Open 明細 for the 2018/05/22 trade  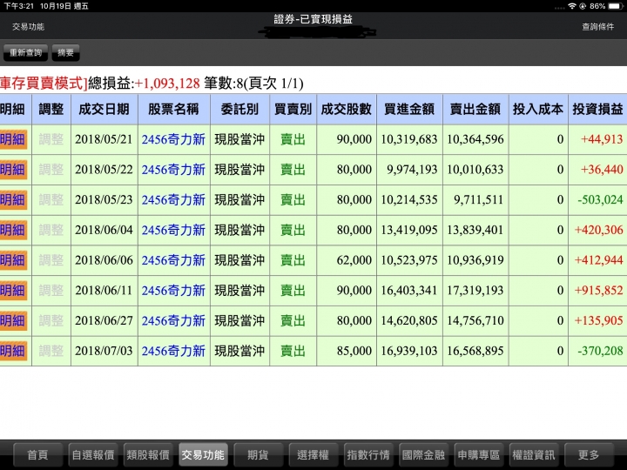click(13, 170)
